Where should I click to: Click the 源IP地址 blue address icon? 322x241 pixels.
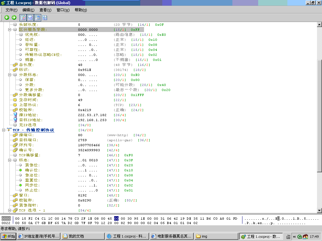click(x=15, y=115)
